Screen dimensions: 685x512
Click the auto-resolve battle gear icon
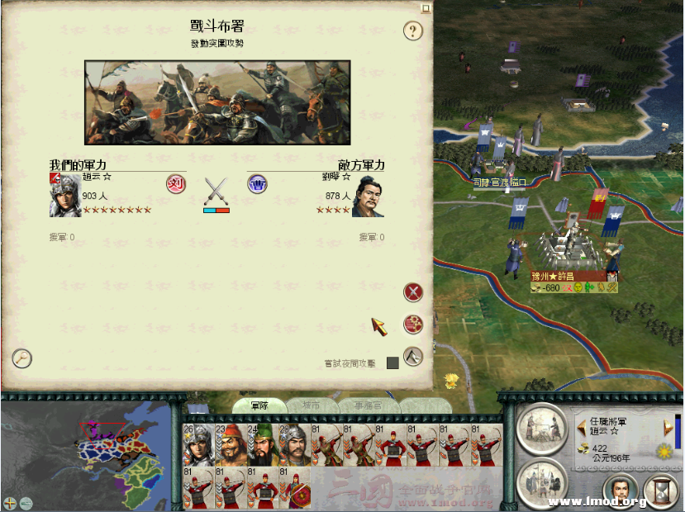413,325
